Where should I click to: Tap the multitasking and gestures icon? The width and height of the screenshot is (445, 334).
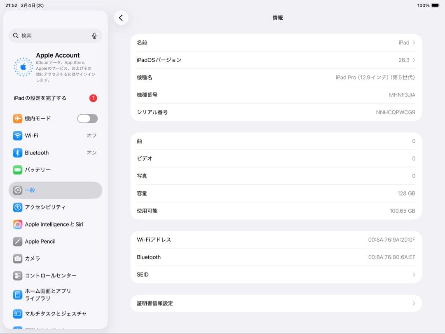(x=18, y=314)
